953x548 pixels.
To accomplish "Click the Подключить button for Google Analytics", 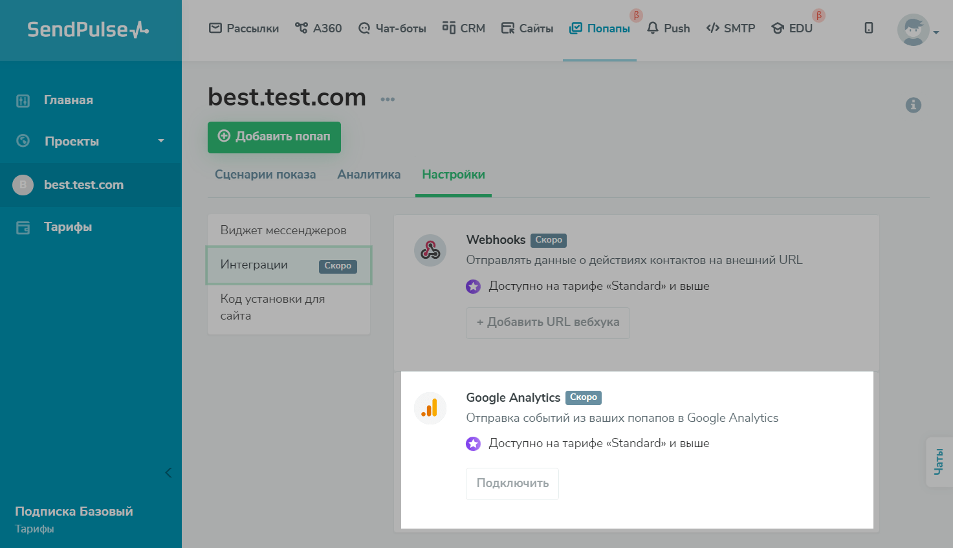I will [512, 483].
